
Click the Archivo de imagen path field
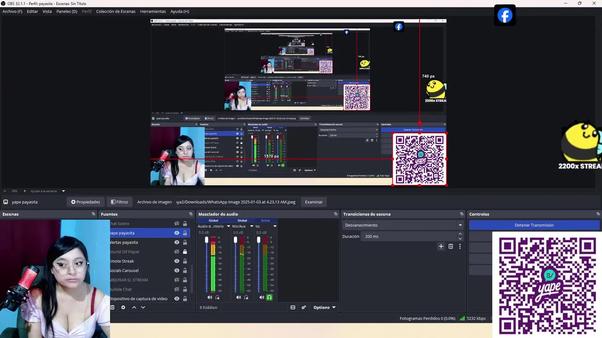pyautogui.click(x=236, y=202)
